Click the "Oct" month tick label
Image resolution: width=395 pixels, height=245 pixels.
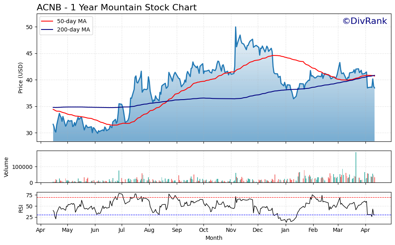203,230
